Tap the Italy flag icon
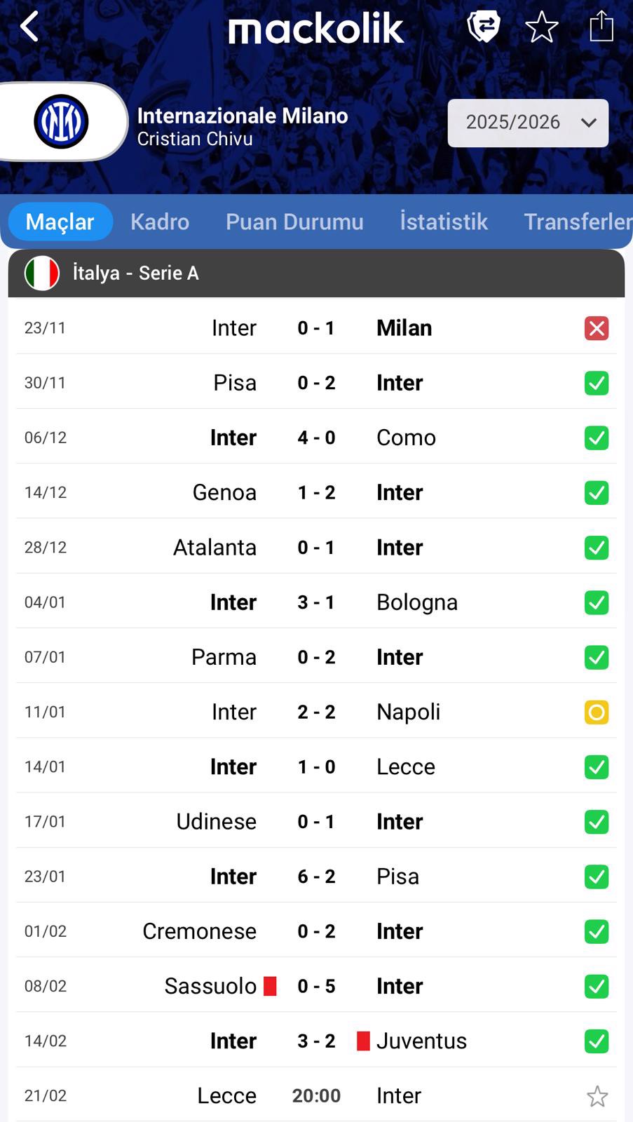 [42, 273]
